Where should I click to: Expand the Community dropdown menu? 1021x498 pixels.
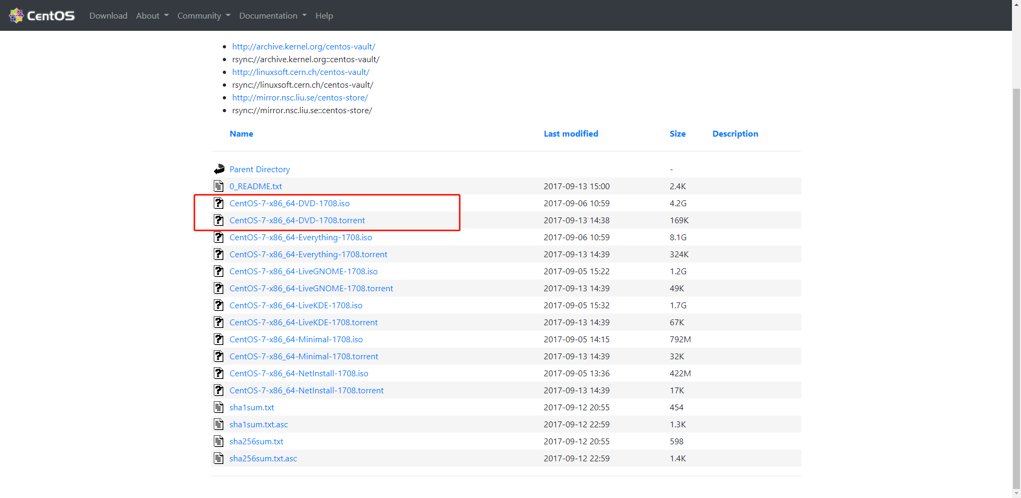pos(204,15)
